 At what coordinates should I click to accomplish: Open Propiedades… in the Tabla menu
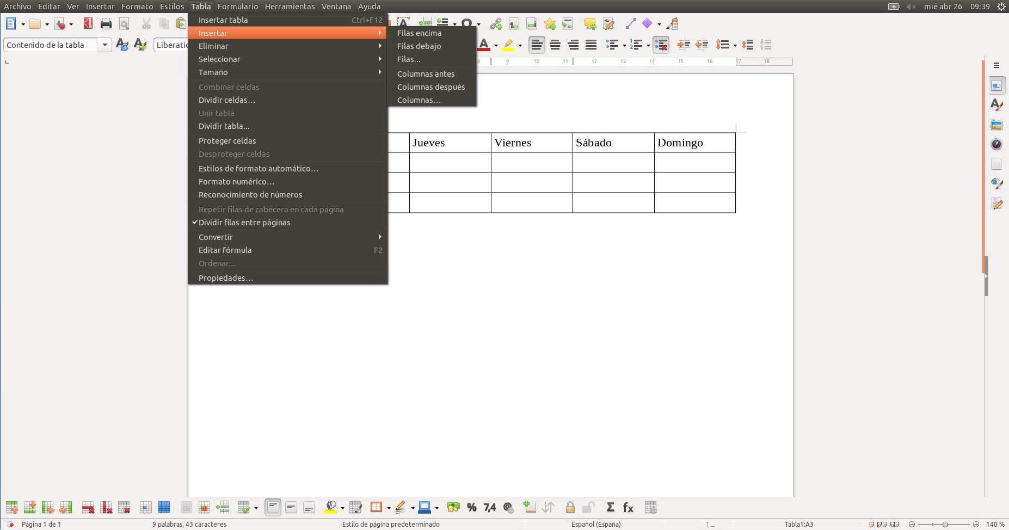[287, 278]
